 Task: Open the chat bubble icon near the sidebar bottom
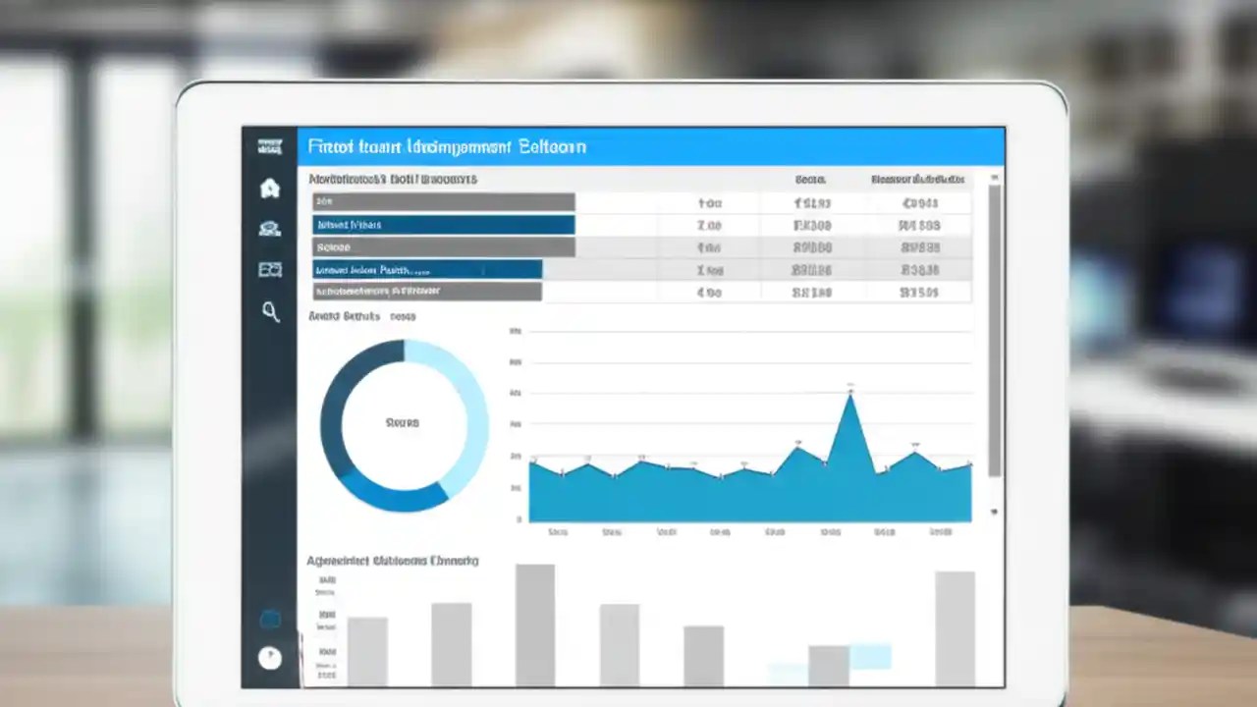coord(270,618)
